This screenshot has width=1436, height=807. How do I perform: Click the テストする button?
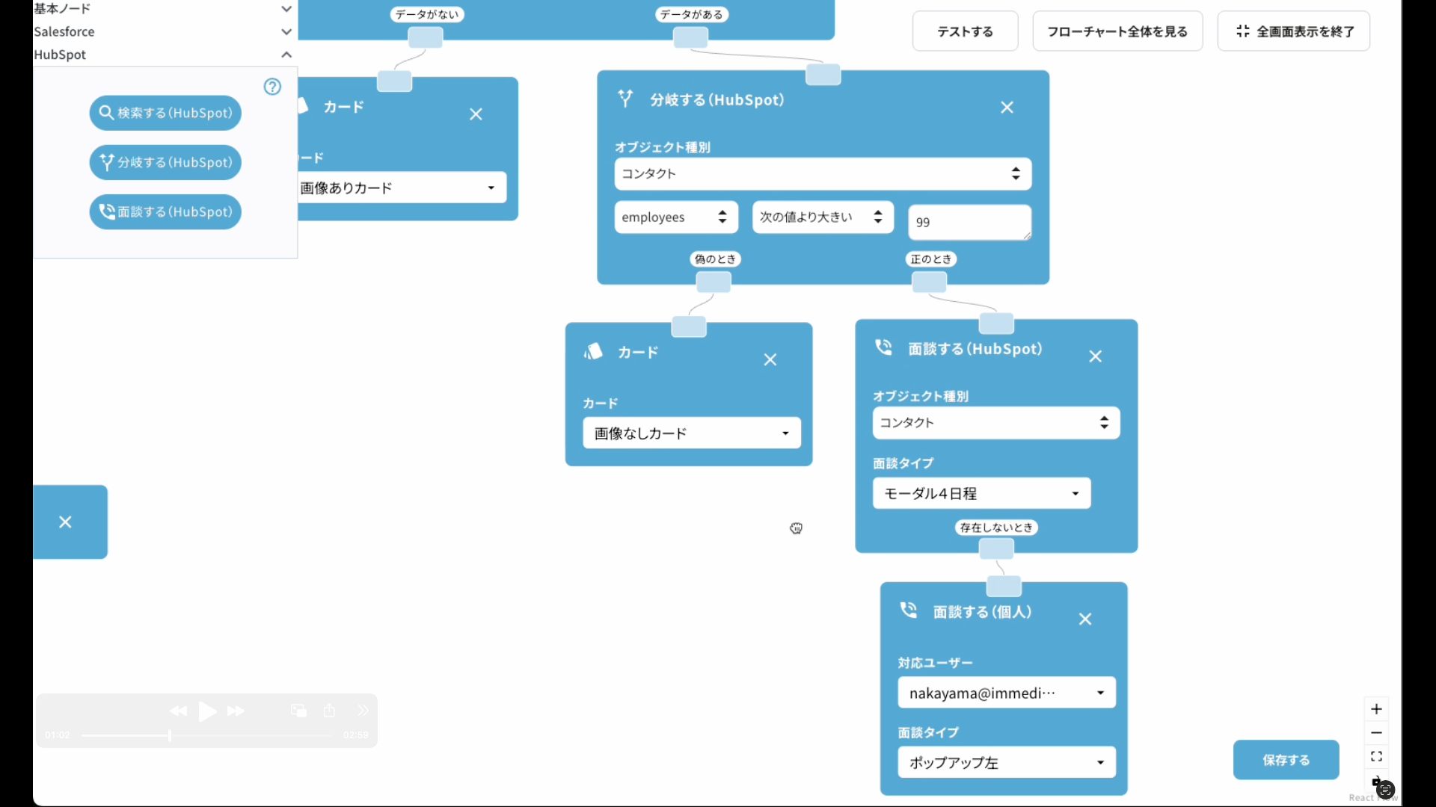965,31
